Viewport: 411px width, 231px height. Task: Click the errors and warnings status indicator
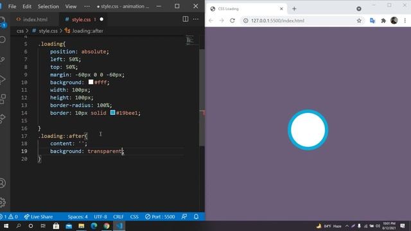click(9, 217)
